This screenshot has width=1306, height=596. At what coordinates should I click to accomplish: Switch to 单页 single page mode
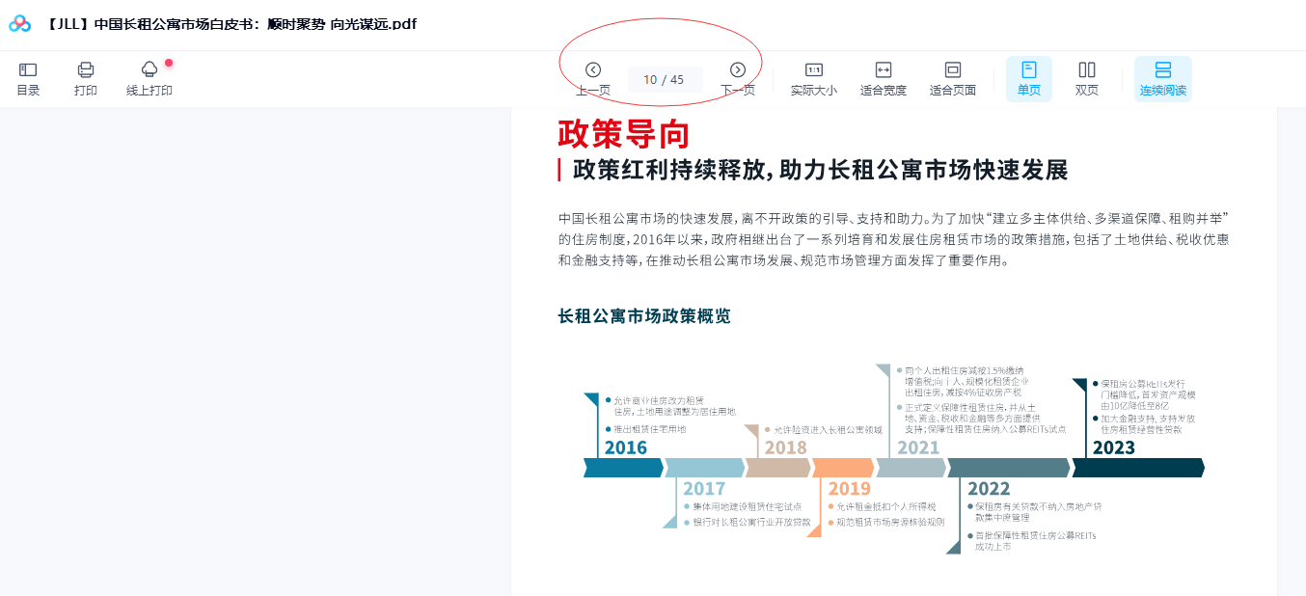pyautogui.click(x=1028, y=78)
